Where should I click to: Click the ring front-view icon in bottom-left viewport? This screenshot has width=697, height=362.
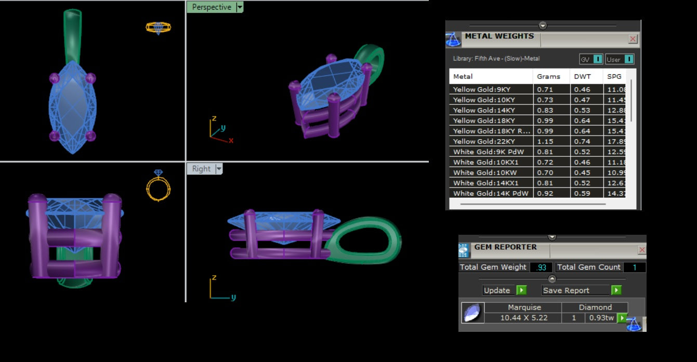[158, 186]
